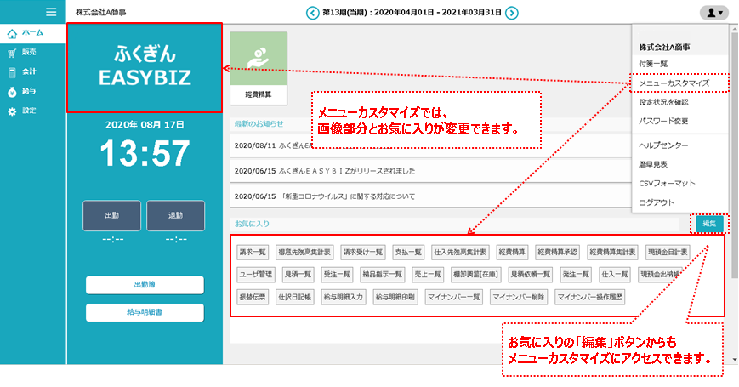This screenshot has width=739, height=387.
Task: Click the 給与明細入力 favorite button
Action: 343,297
